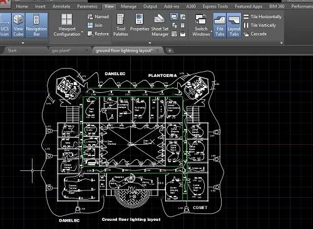This screenshot has height=229, width=313.
Task: Click middle-left small palette icon beside Sheet Set Manager
Action: click(174, 26)
